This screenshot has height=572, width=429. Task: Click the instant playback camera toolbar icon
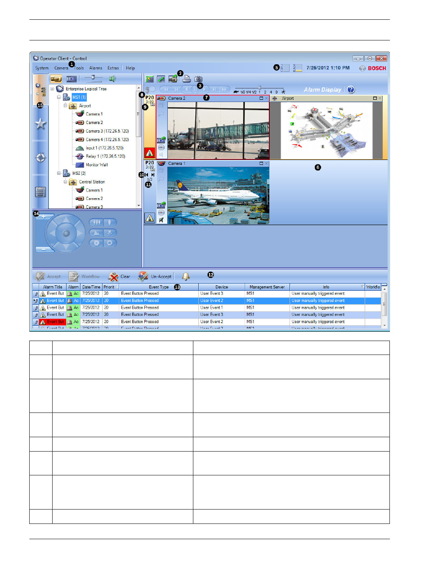pyautogui.click(x=173, y=79)
